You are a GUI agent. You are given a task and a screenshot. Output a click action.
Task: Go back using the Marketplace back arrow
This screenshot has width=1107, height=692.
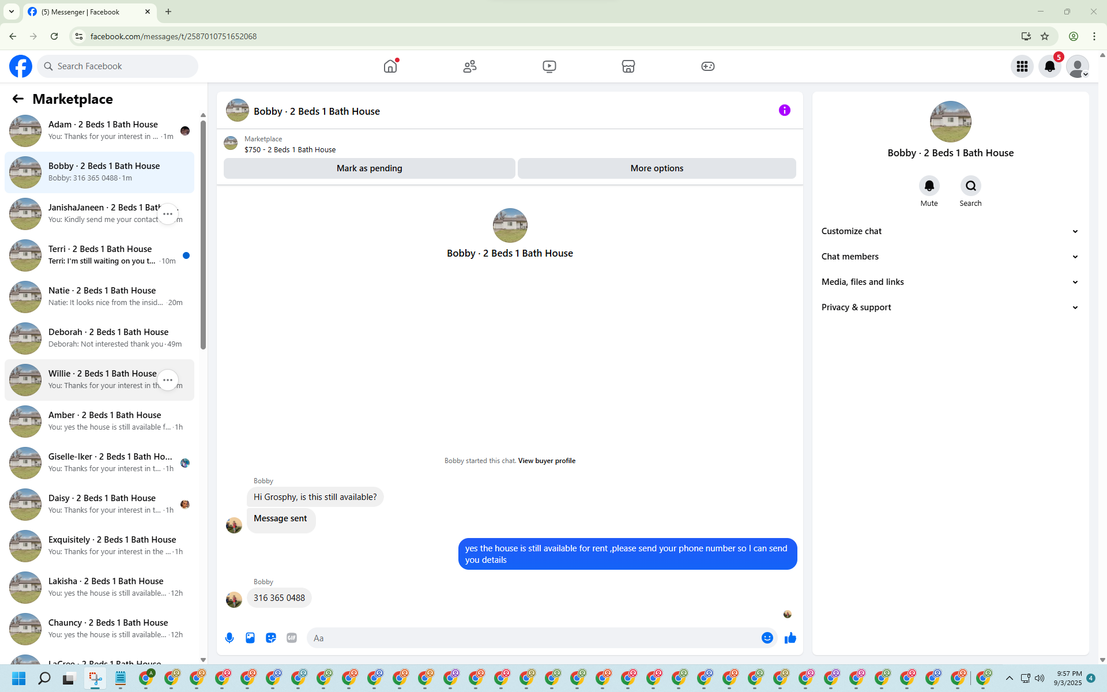click(x=18, y=99)
